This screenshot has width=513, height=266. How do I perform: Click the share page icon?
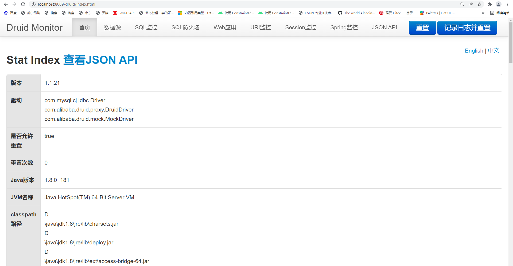471,4
